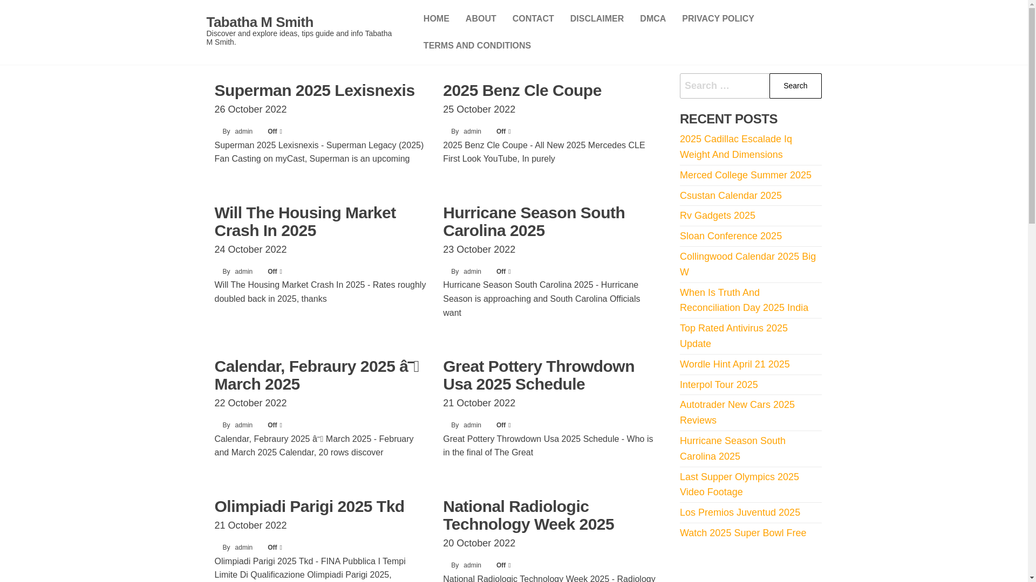Screen dimensions: 1036x582
Task: Open the HOME menu item
Action: click(436, 19)
